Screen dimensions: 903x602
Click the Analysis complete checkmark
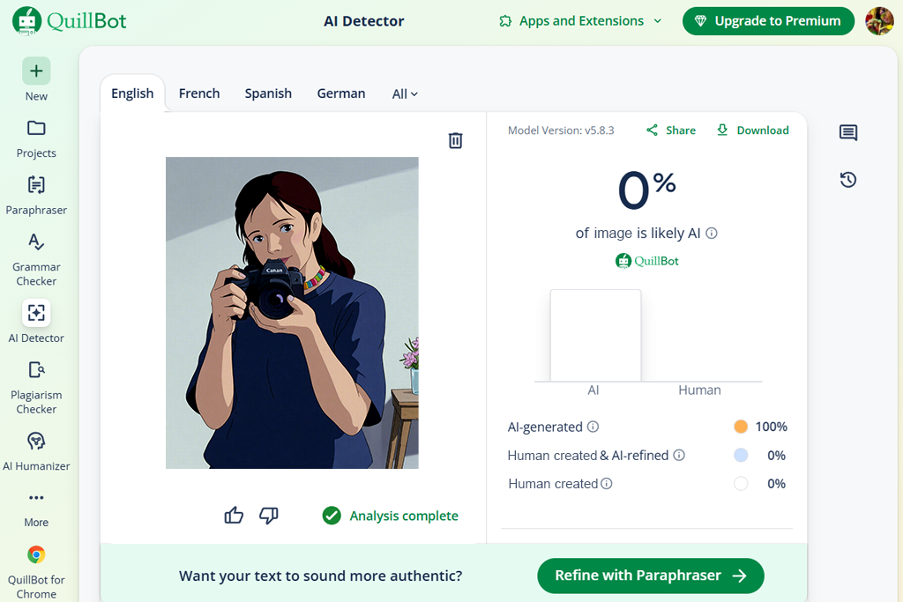click(x=332, y=515)
